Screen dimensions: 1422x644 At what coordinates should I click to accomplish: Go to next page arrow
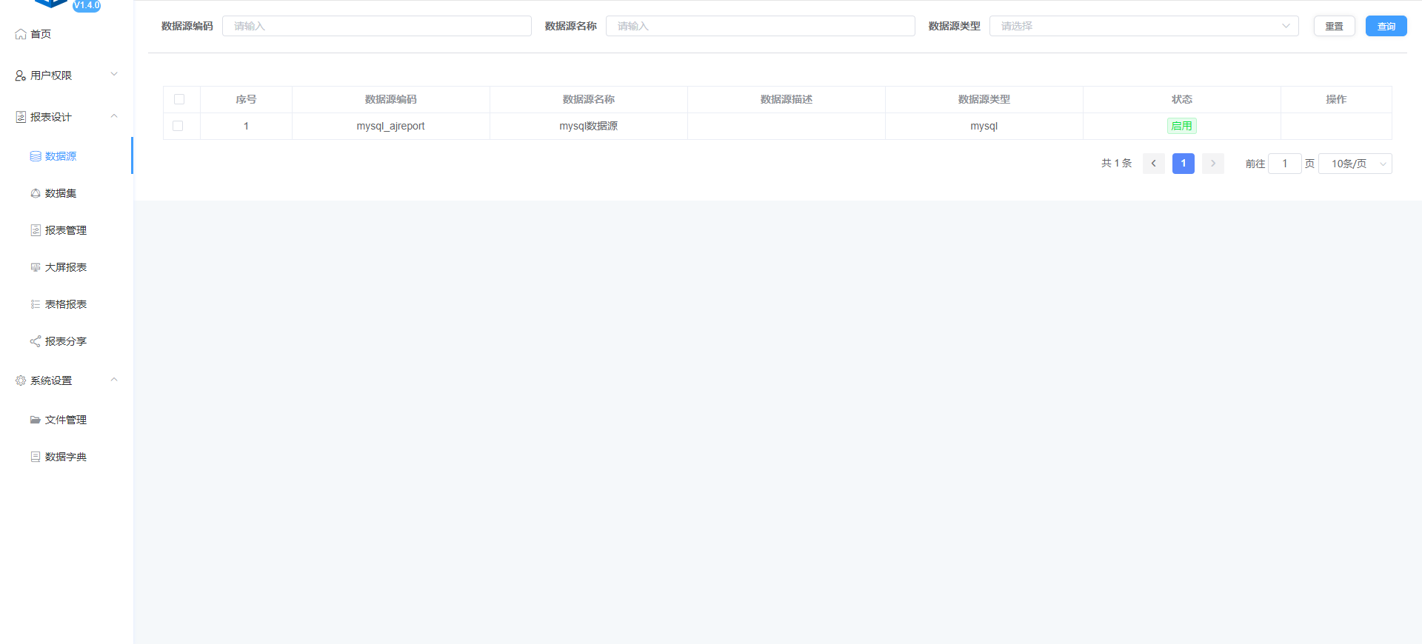1213,164
